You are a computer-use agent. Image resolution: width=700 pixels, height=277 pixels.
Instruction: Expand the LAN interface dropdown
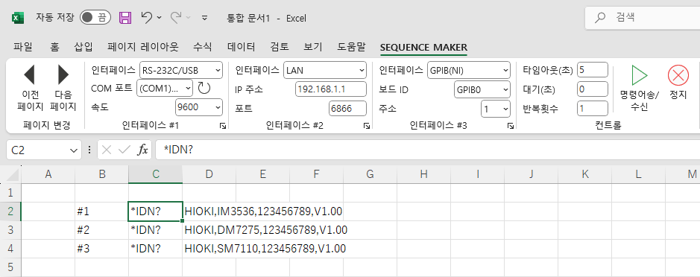(x=325, y=70)
